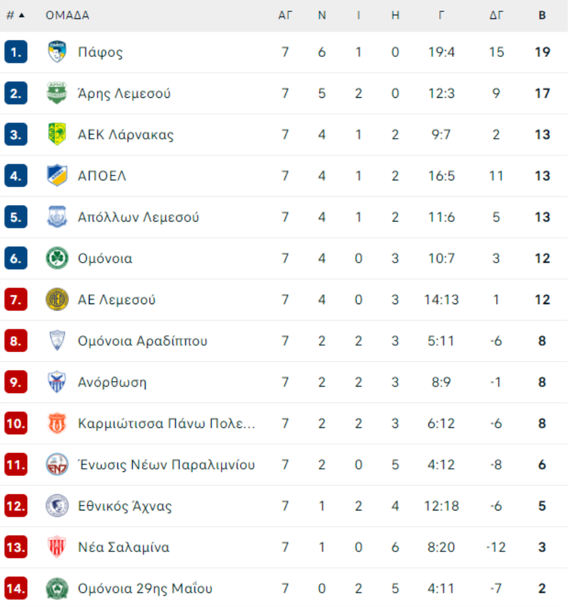568x607 pixels.
Task: Sort by the ΔΓ goal difference header
Action: point(496,15)
